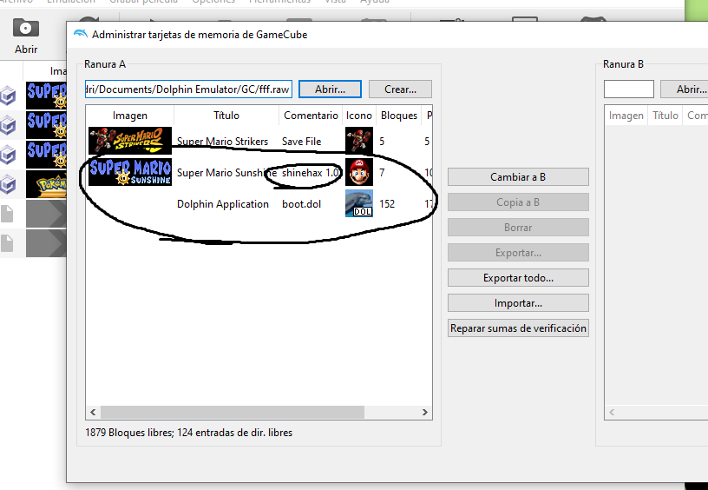
Task: Click the '152' blocks value
Action: [x=386, y=204]
